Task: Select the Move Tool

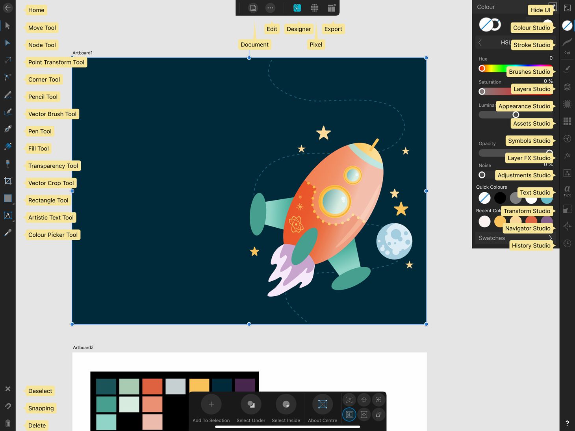Action: click(x=7, y=26)
